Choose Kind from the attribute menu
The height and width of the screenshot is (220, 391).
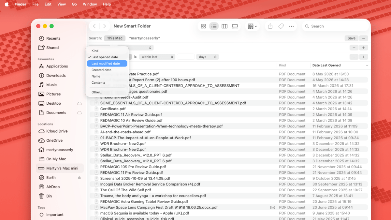[x=107, y=51]
